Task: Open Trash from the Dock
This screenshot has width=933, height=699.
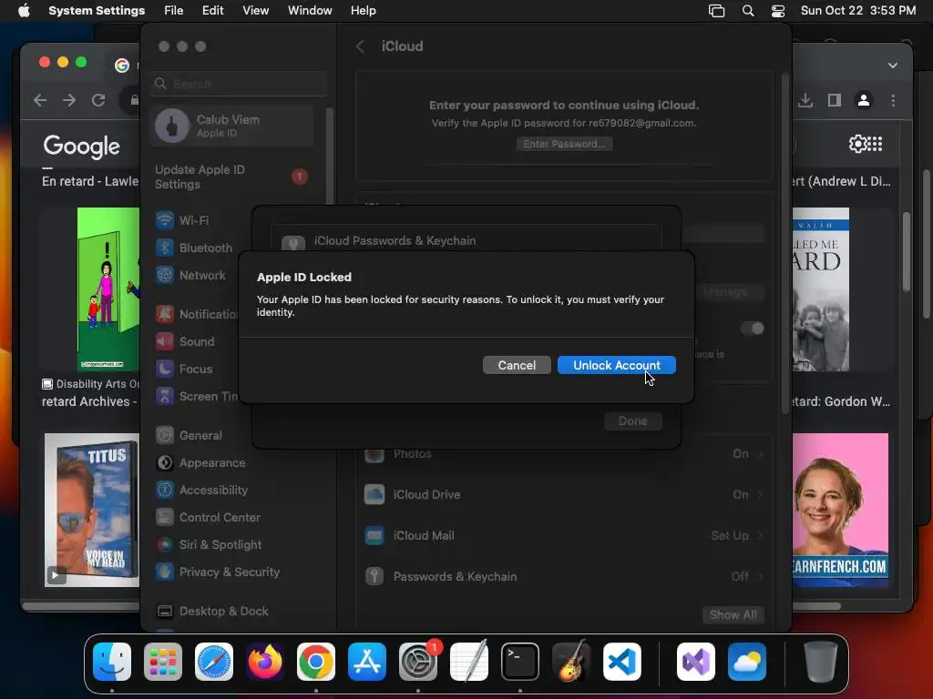Action: pos(820,662)
